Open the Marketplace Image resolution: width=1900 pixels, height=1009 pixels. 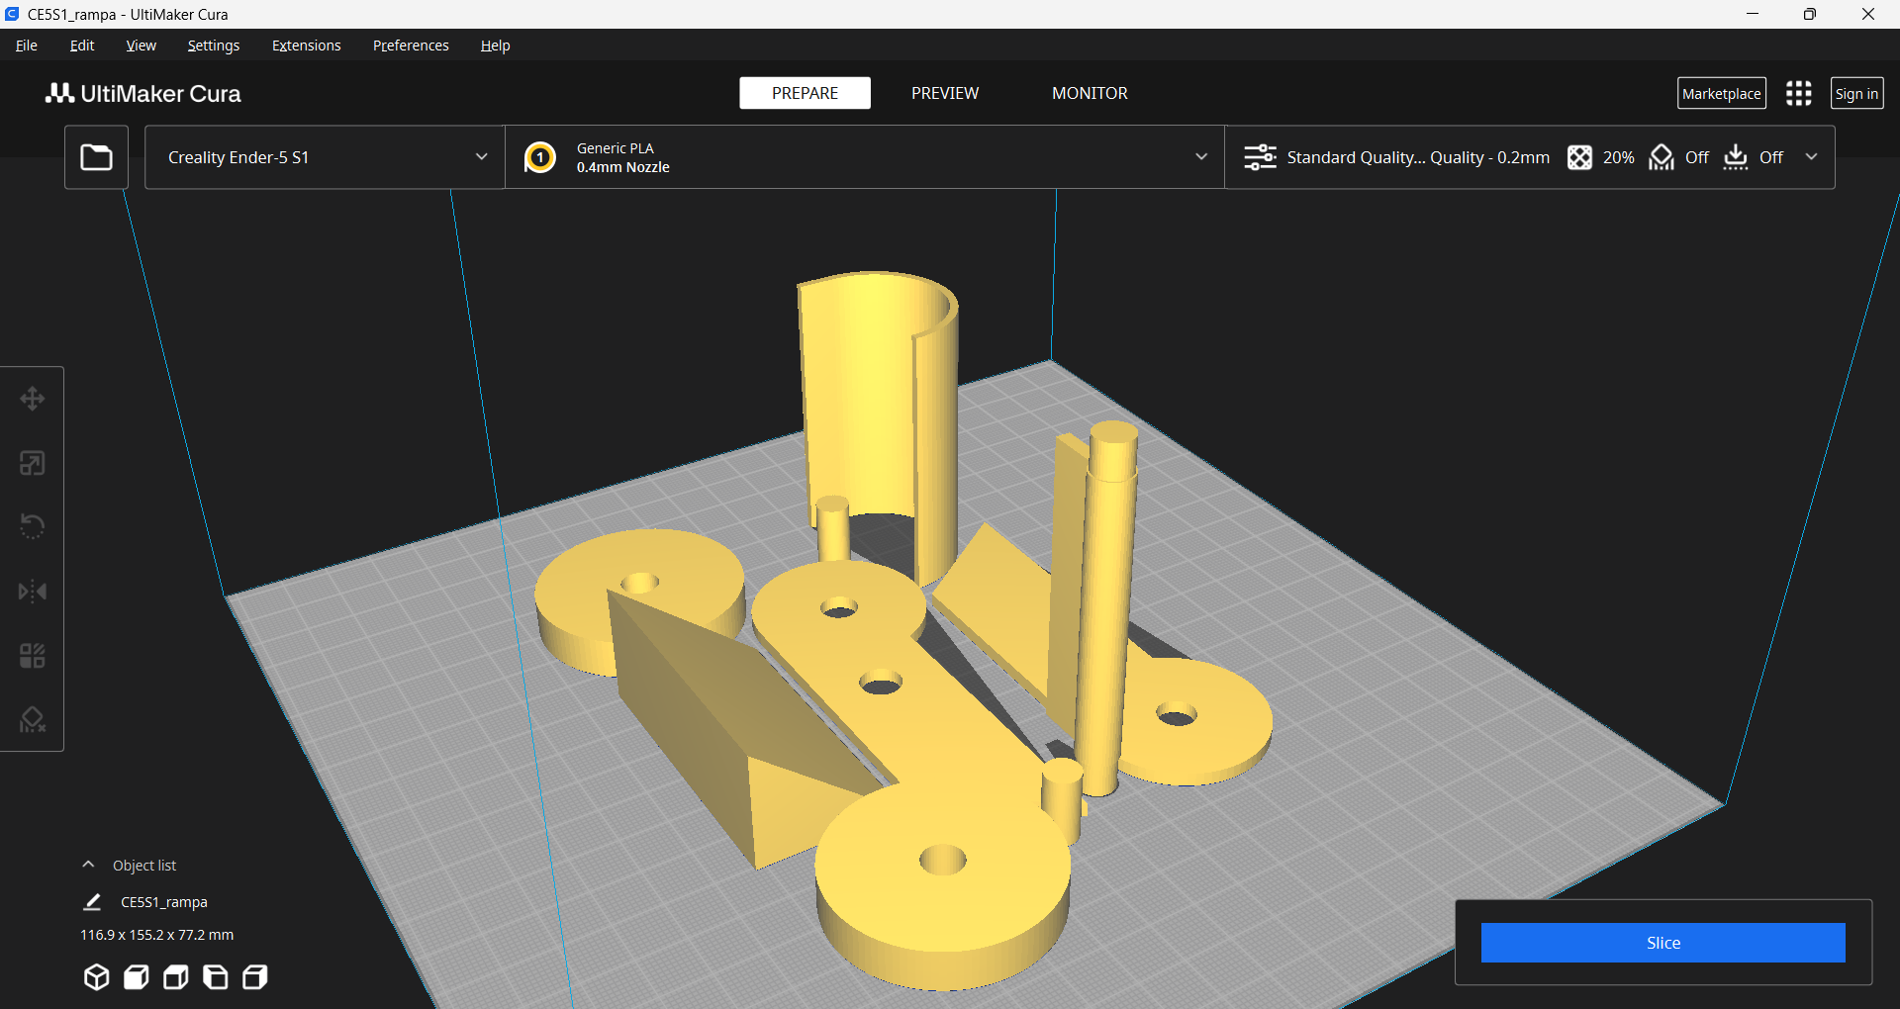[1721, 93]
